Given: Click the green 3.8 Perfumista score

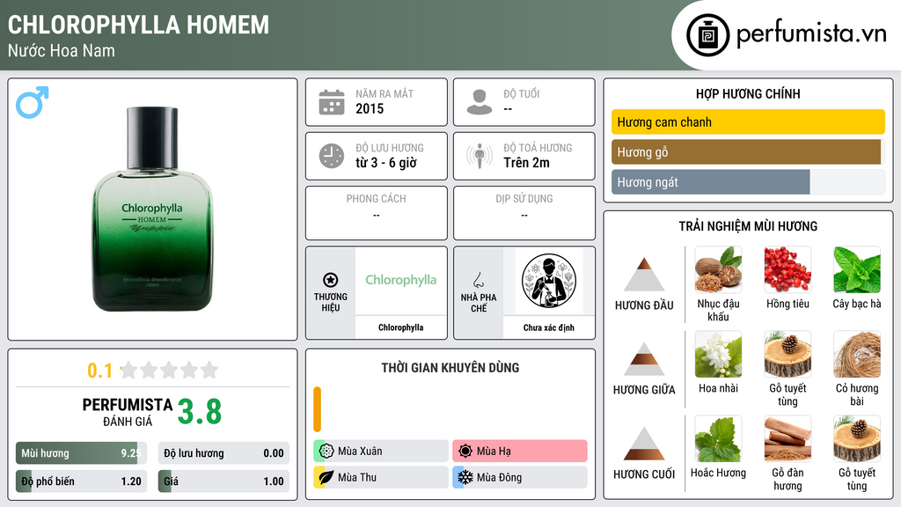Looking at the screenshot, I should click(x=200, y=411).
